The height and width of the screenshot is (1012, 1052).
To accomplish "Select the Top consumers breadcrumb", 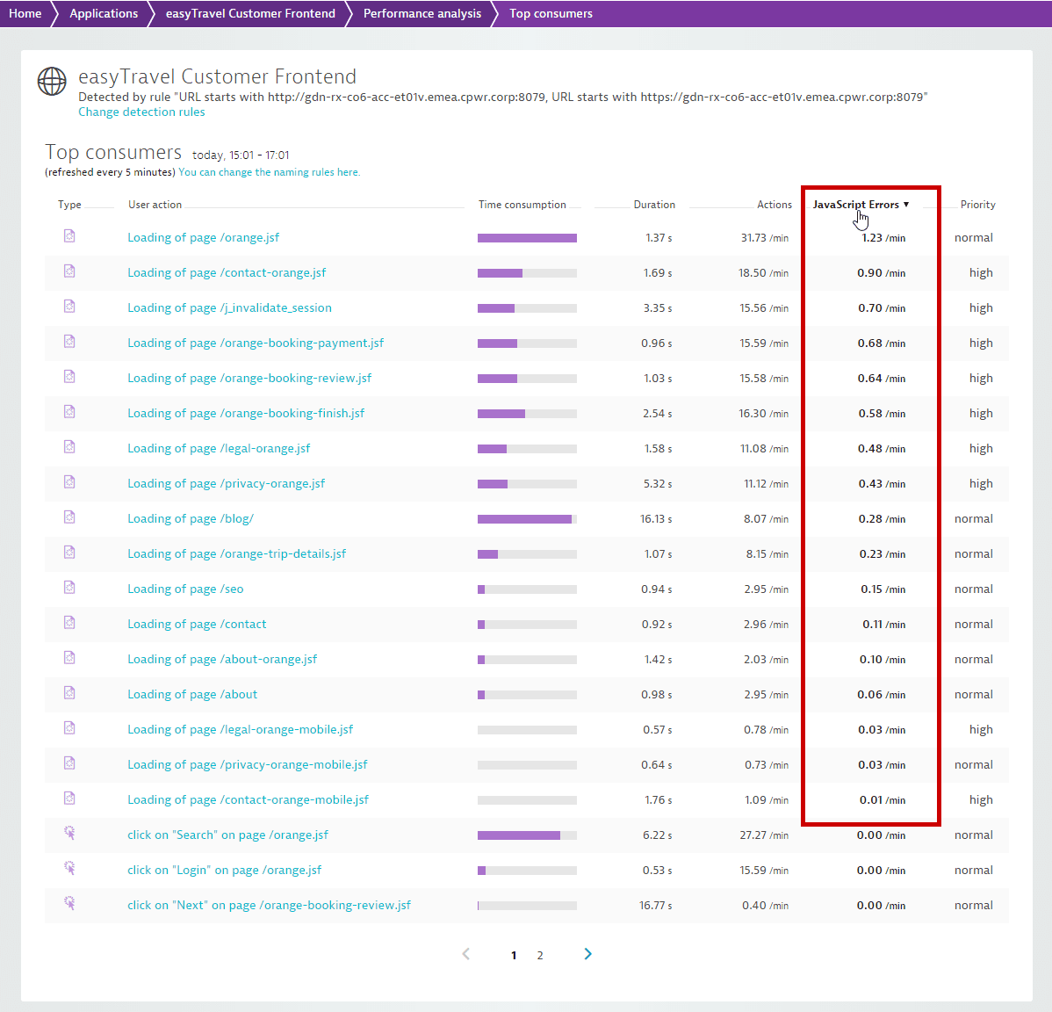I will 551,13.
